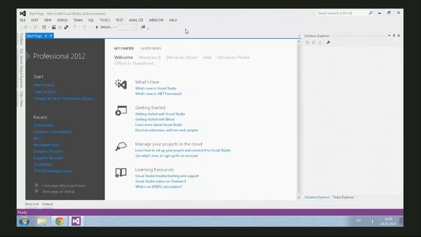Click the navigate forward toolbar icon
This screenshot has height=237, width=421.
[x=35, y=27]
